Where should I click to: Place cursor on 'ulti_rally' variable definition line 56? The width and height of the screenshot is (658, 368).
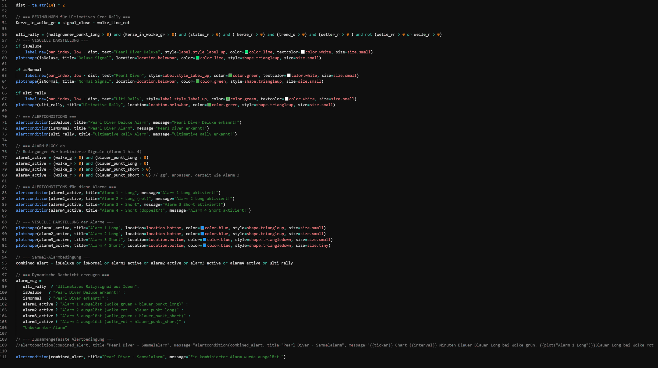27,34
